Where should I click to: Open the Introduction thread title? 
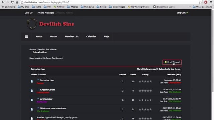[47, 80]
